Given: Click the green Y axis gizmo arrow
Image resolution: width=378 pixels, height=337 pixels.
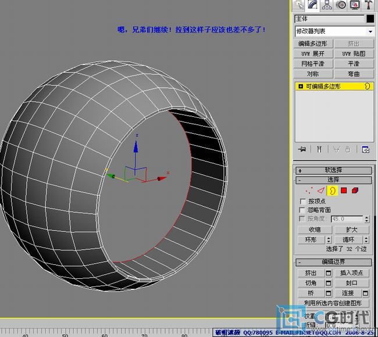Looking at the screenshot, I should click(x=110, y=176).
